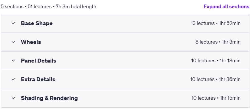Expand Shading & Rendering section title
This screenshot has width=250, height=109.
click(49, 98)
